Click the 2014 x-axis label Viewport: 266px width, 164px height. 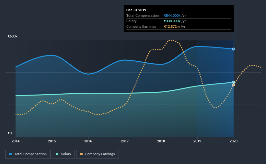(x=16, y=141)
